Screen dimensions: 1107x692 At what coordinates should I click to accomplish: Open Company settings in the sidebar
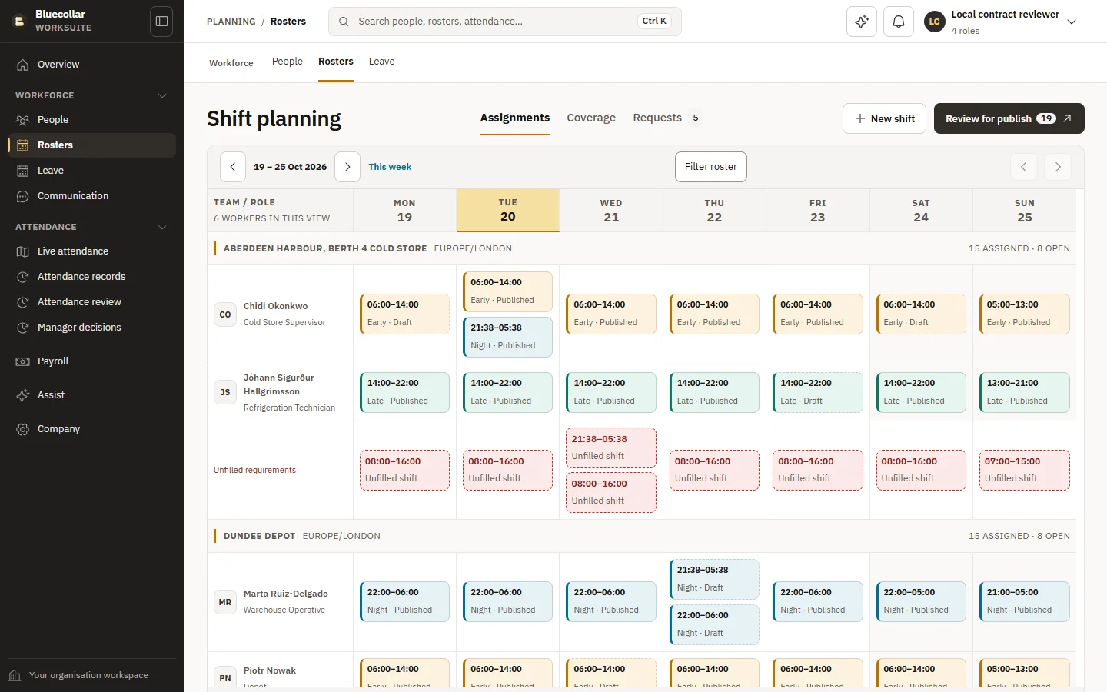[92, 429]
